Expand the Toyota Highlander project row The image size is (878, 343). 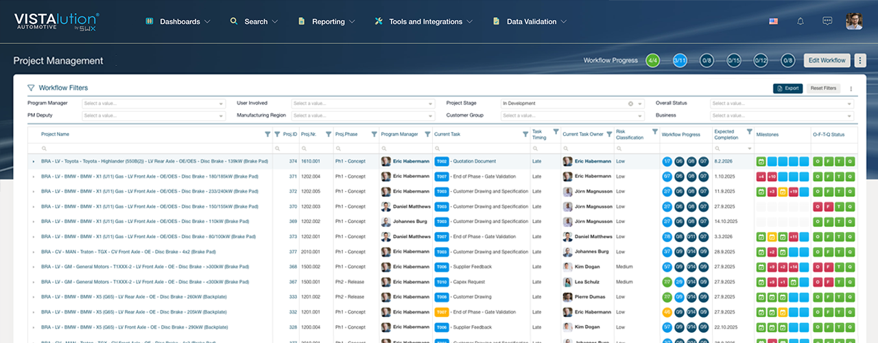(34, 161)
